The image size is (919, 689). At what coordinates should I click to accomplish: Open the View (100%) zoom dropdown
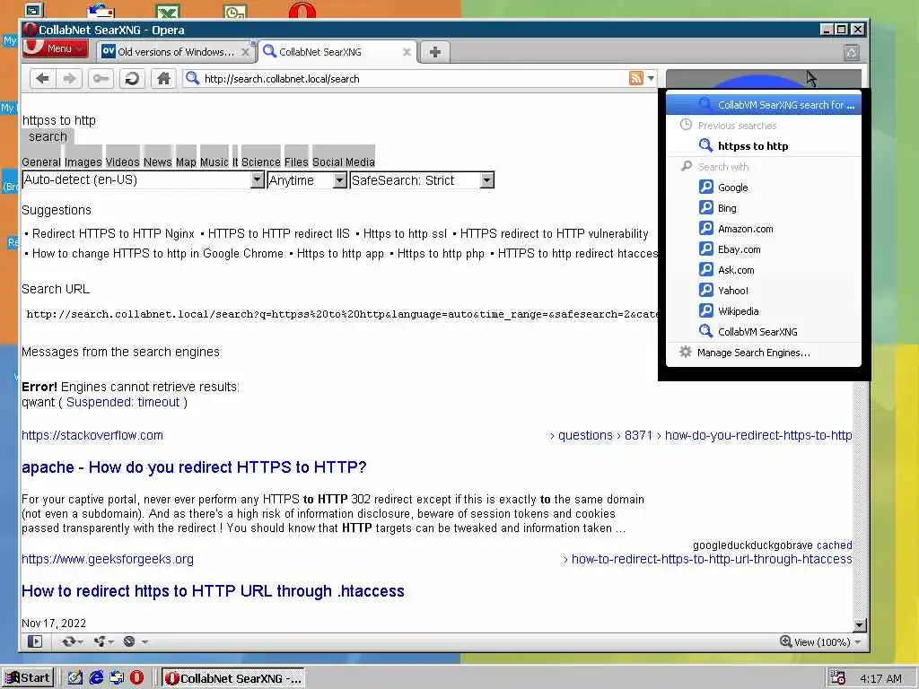click(x=821, y=641)
